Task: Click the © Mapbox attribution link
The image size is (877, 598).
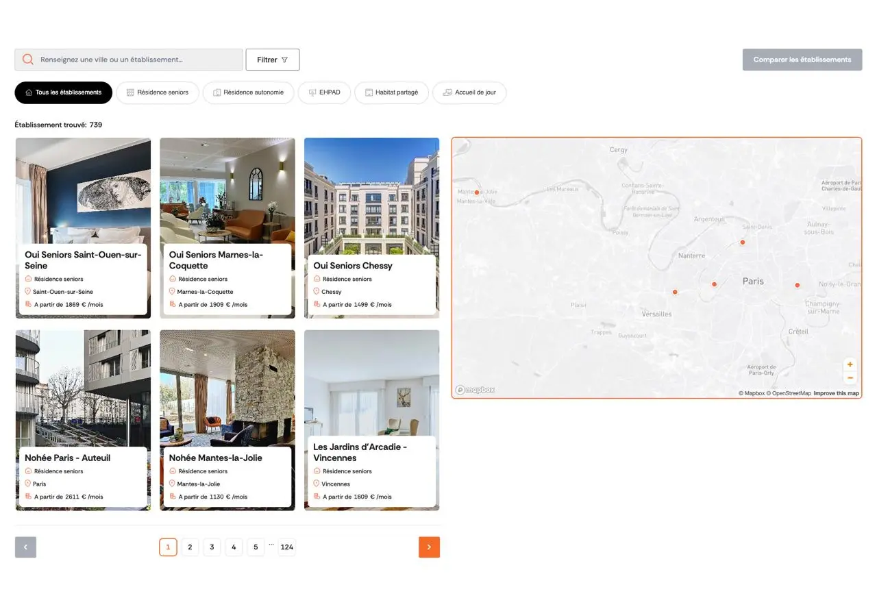Action: [752, 393]
